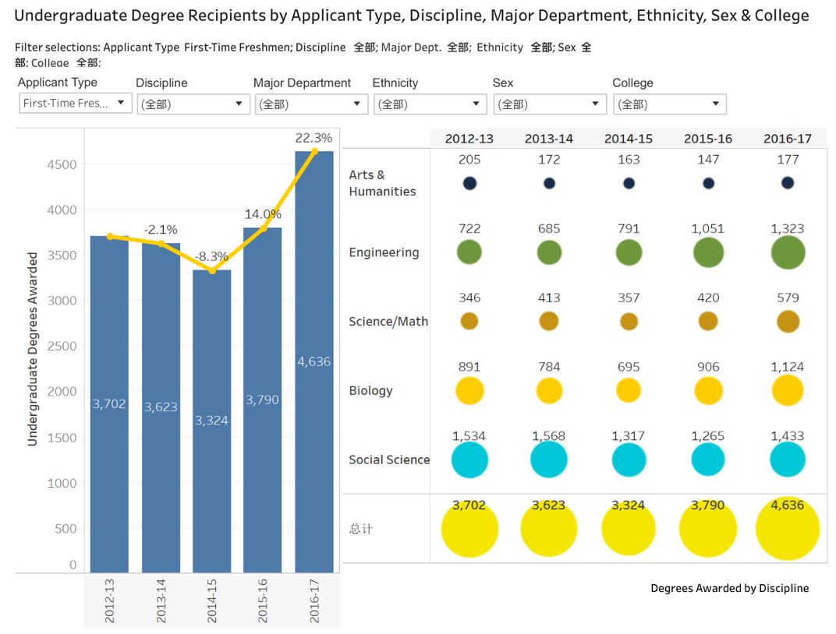This screenshot has width=836, height=634.
Task: Click the 2014-15 x-axis label under bars
Action: click(x=211, y=601)
